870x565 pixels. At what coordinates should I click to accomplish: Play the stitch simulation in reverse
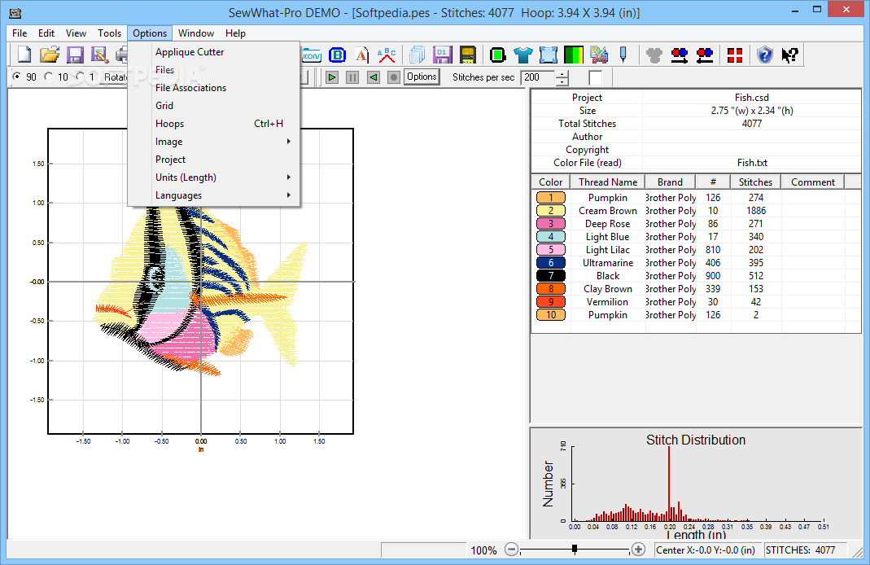click(x=373, y=77)
